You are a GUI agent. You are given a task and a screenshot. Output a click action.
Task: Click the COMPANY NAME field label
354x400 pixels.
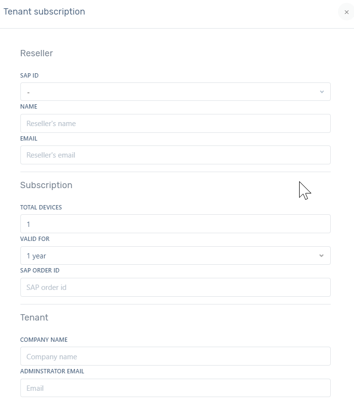click(x=44, y=340)
